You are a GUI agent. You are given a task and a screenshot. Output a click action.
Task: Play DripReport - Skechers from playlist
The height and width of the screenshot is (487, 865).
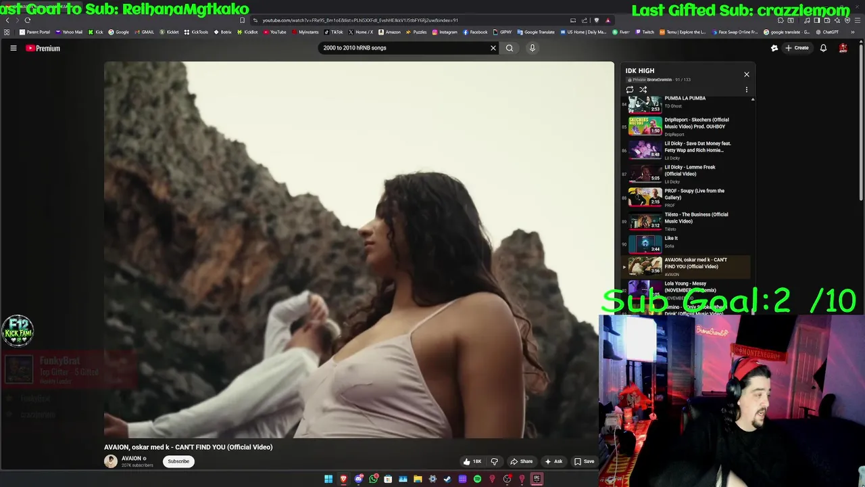pyautogui.click(x=686, y=126)
